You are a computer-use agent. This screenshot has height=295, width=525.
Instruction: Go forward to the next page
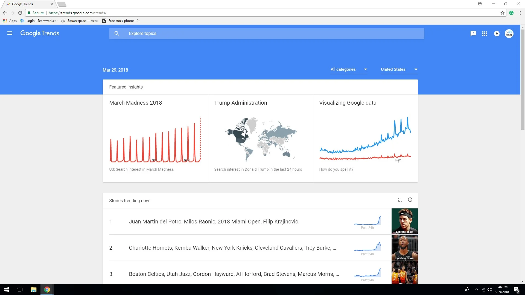13,13
